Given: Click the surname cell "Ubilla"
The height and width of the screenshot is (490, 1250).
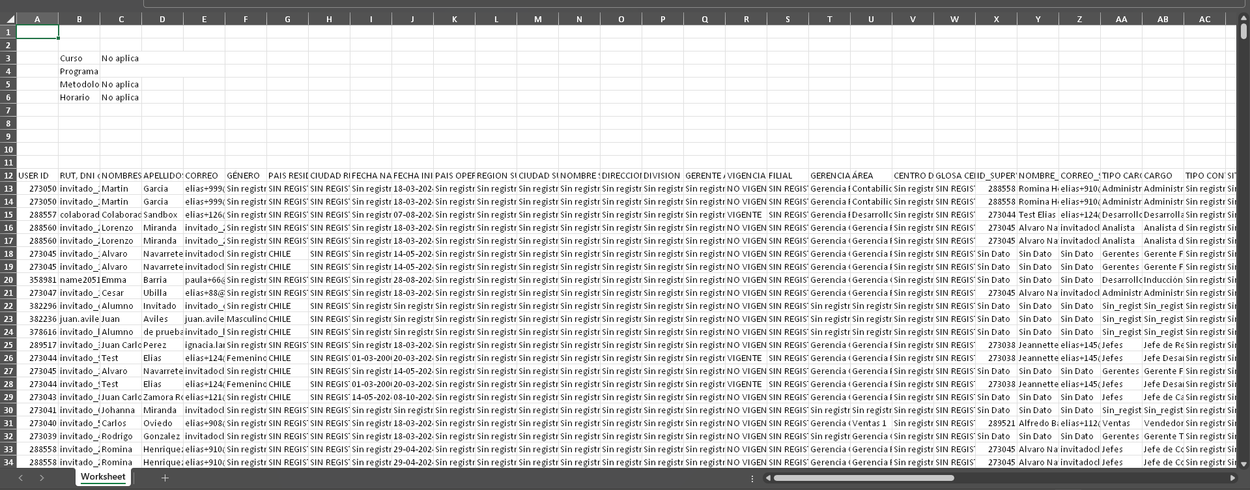Looking at the screenshot, I should (162, 293).
